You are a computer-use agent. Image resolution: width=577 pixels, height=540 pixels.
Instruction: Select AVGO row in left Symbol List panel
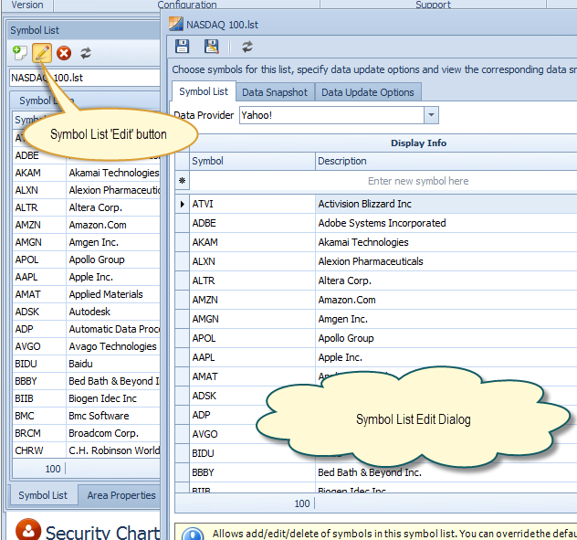(x=87, y=346)
